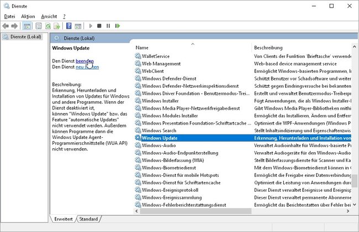The image size is (359, 232).
Task: Toggle the console tree pane toolbar icon
Action: pyautogui.click(x=27, y=26)
